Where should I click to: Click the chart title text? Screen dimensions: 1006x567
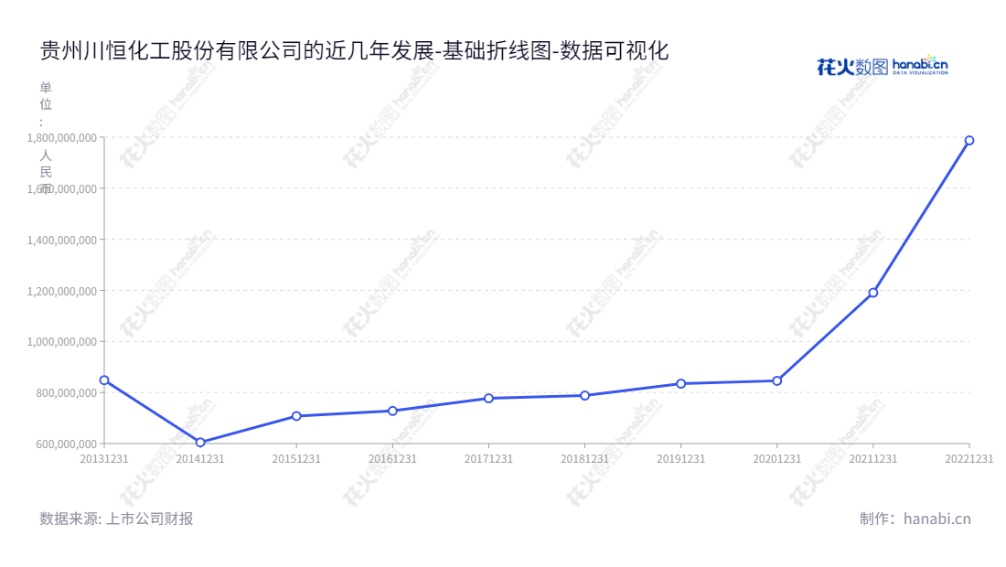(x=354, y=50)
